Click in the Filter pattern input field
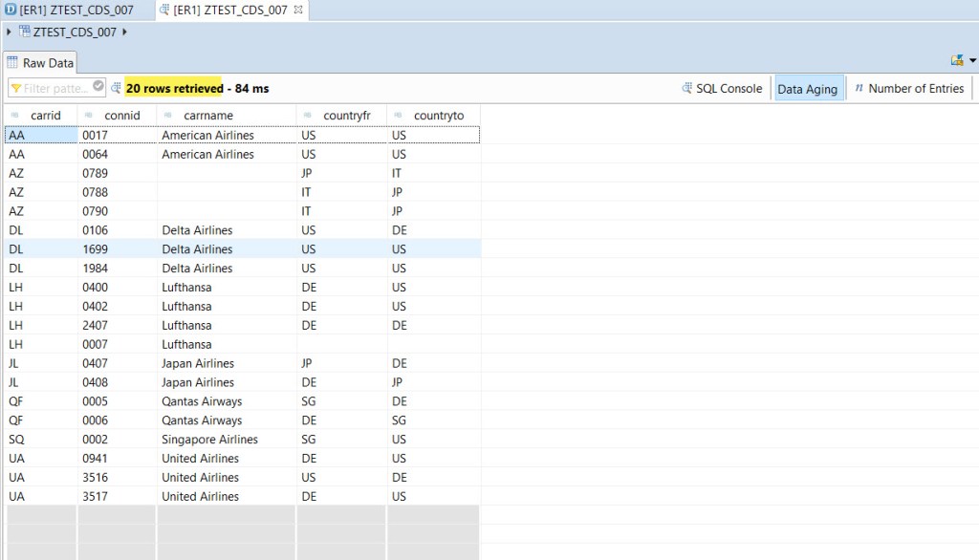This screenshot has height=560, width=979. [55, 88]
